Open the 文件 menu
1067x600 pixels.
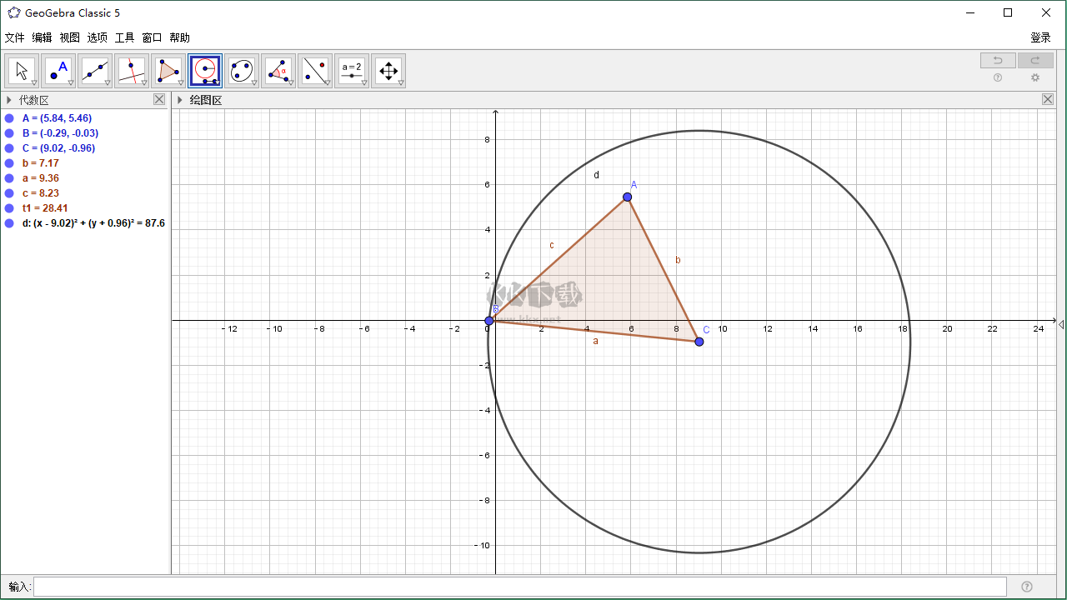(x=14, y=37)
